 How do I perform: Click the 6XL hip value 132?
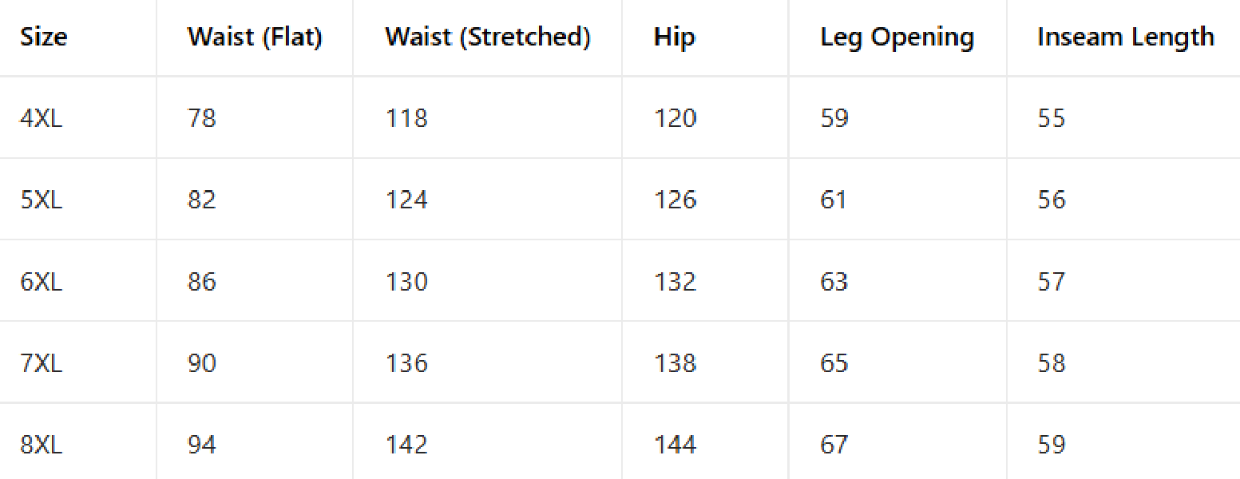tap(675, 282)
